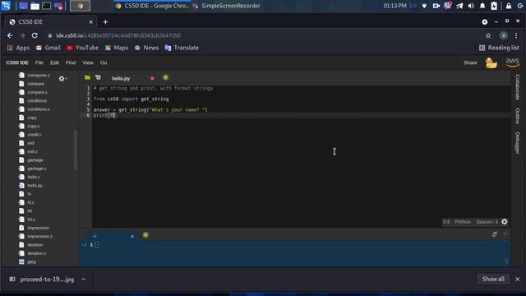This screenshot has width=526, height=296.
Task: Expand the proceed-to-19 jpg download options
Action: [84, 280]
